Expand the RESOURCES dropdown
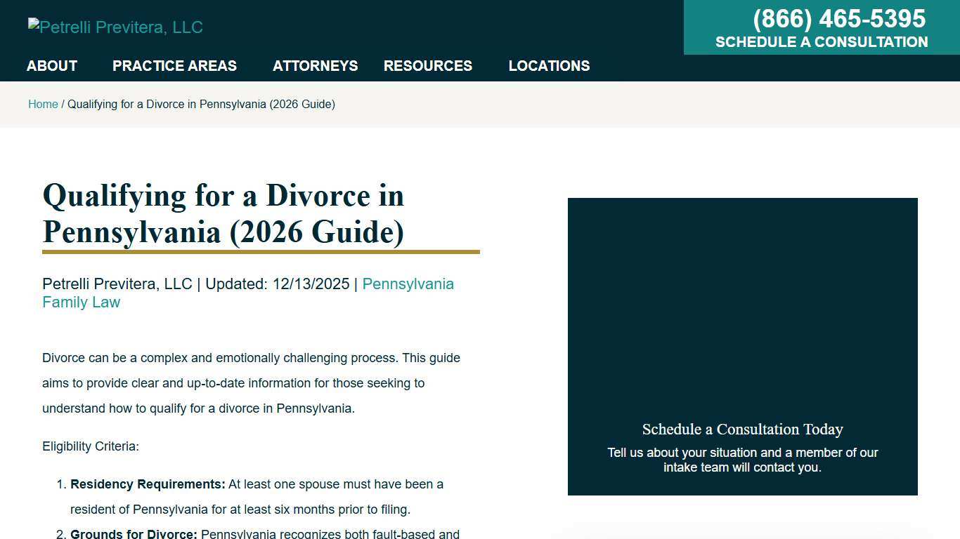Viewport: 960px width, 539px height. [427, 65]
